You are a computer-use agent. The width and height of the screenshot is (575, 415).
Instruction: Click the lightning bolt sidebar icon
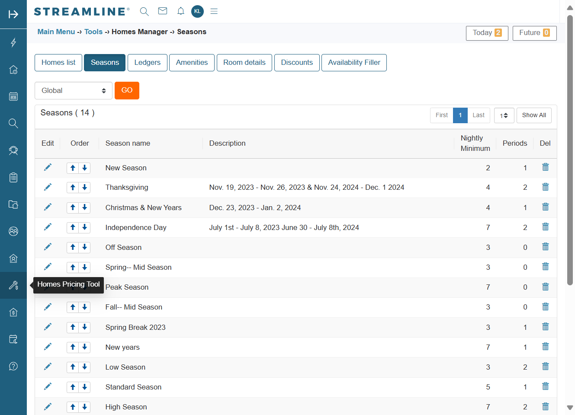pyautogui.click(x=13, y=42)
